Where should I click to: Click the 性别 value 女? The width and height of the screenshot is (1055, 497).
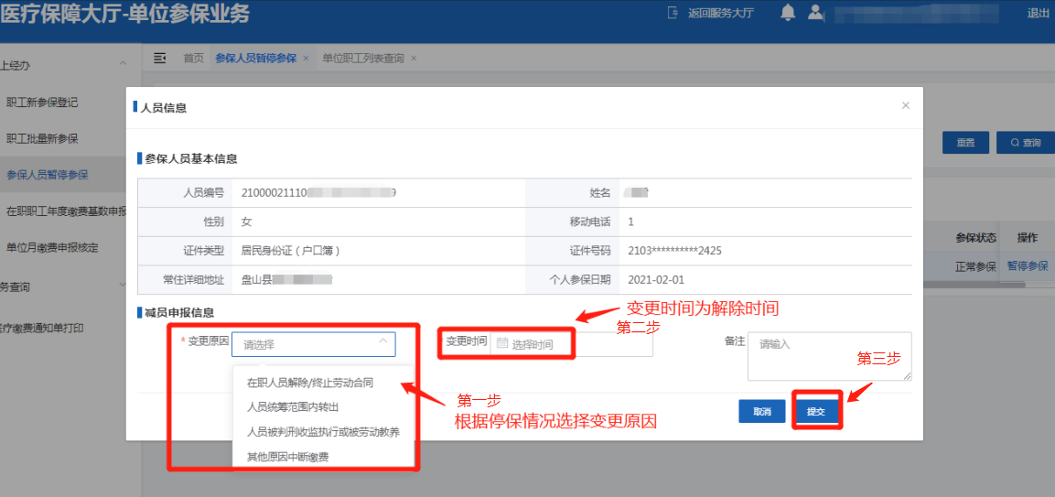click(246, 221)
